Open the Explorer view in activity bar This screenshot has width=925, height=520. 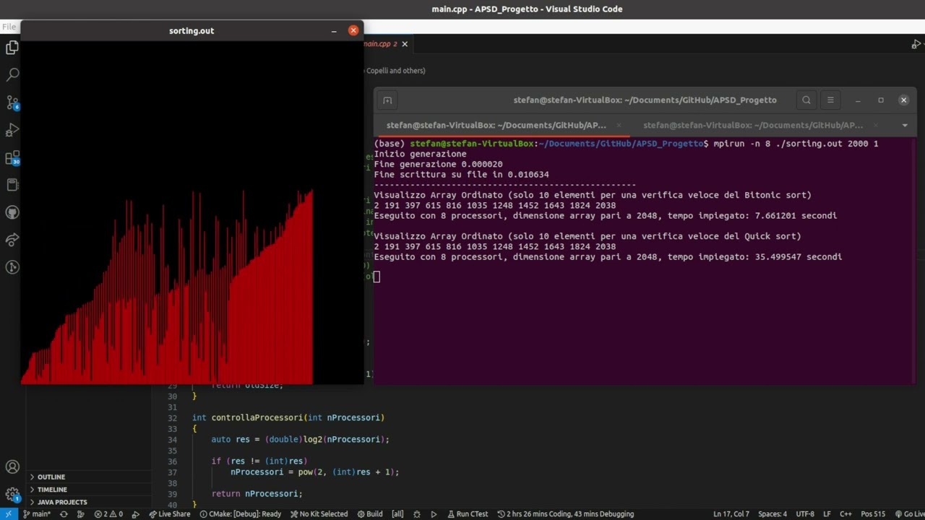tap(12, 48)
